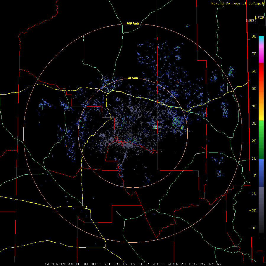Viewport: 266px width, 266px height.
Task: Click the red band of the color bar
Action: pos(261,71)
